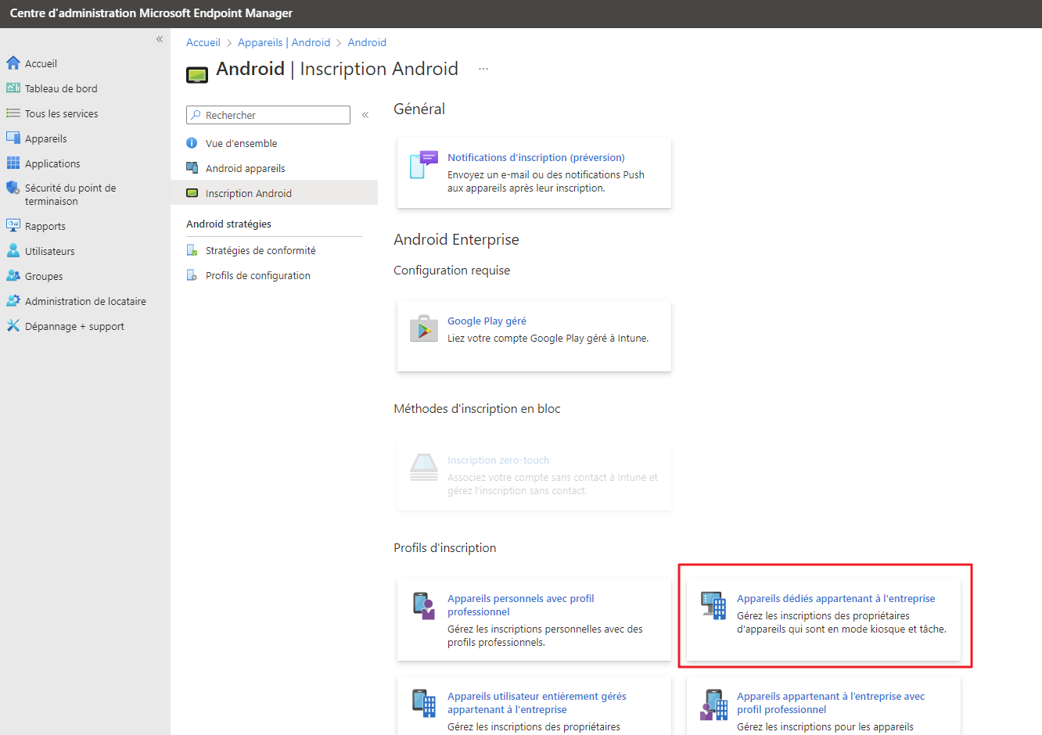The height and width of the screenshot is (735, 1042).
Task: Click the Appareils | Android breadcrumb link
Action: pos(284,42)
